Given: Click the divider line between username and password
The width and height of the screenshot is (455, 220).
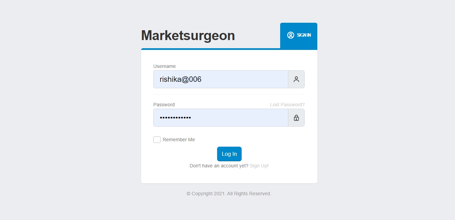Looking at the screenshot, I should (x=229, y=94).
